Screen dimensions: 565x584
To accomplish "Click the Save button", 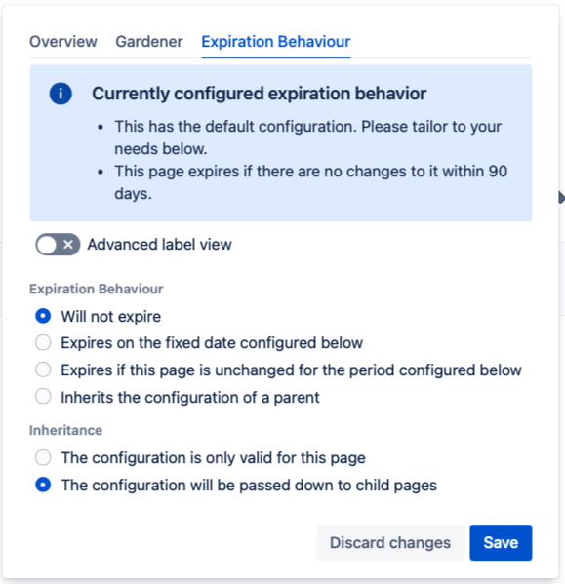I will [501, 542].
